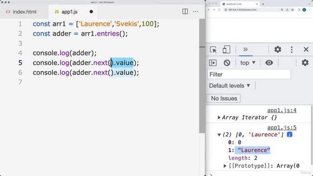The width and height of the screenshot is (313, 176).
Task: Select the 0: 0 property row
Action: coord(235,142)
